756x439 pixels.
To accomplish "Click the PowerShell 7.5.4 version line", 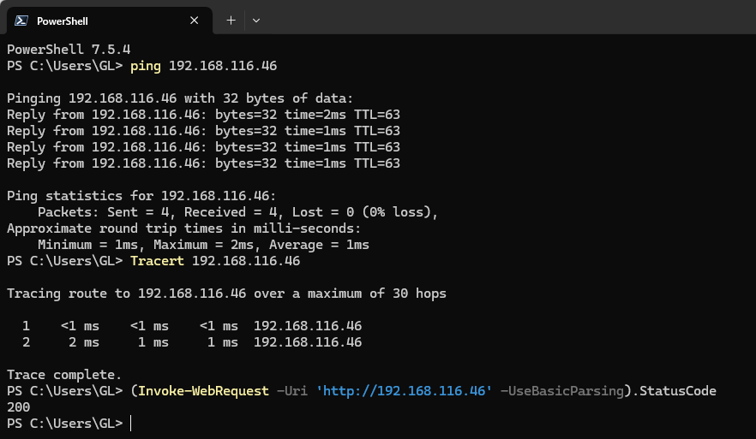I will point(68,50).
